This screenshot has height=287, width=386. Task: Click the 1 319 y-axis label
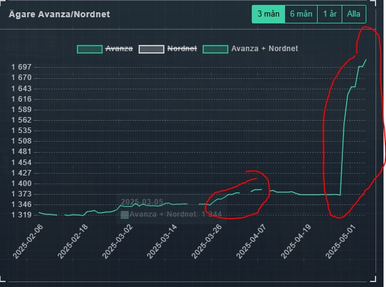pyautogui.click(x=22, y=215)
